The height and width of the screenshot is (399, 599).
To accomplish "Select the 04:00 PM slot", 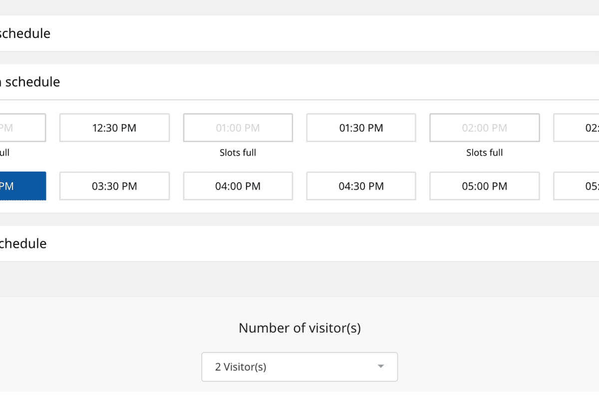I will pos(238,186).
